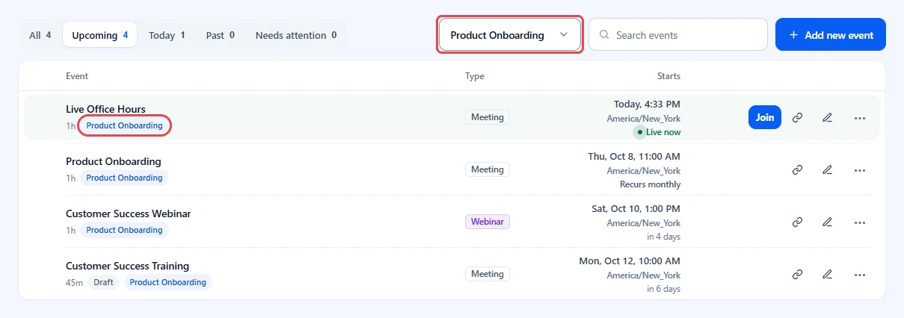Click the Thu, Oct 8, 11:00 AM start time

(634, 156)
